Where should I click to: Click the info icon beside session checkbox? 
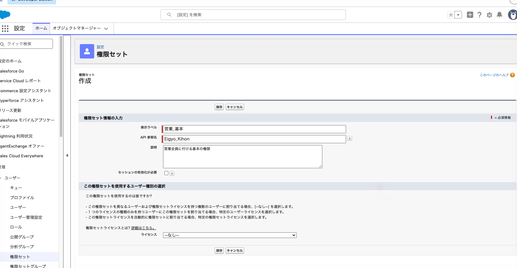(172, 174)
